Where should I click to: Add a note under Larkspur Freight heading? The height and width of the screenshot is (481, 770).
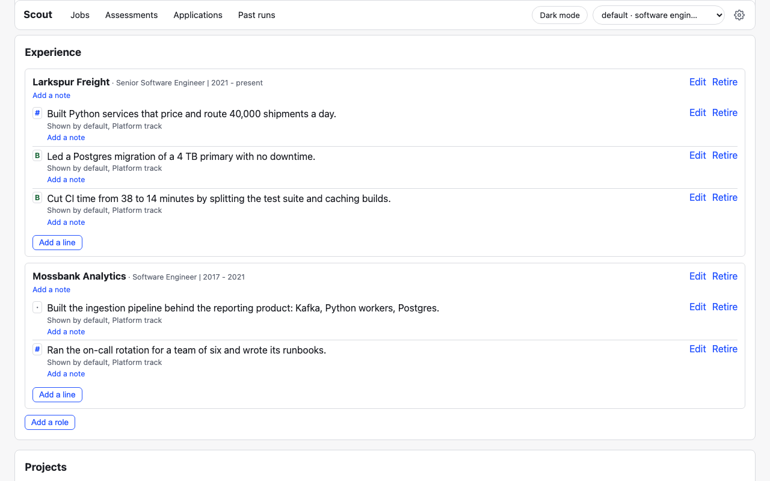tap(51, 96)
